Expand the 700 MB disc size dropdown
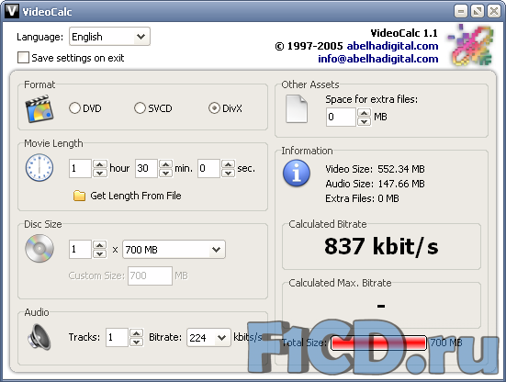The image size is (506, 382). 174,250
